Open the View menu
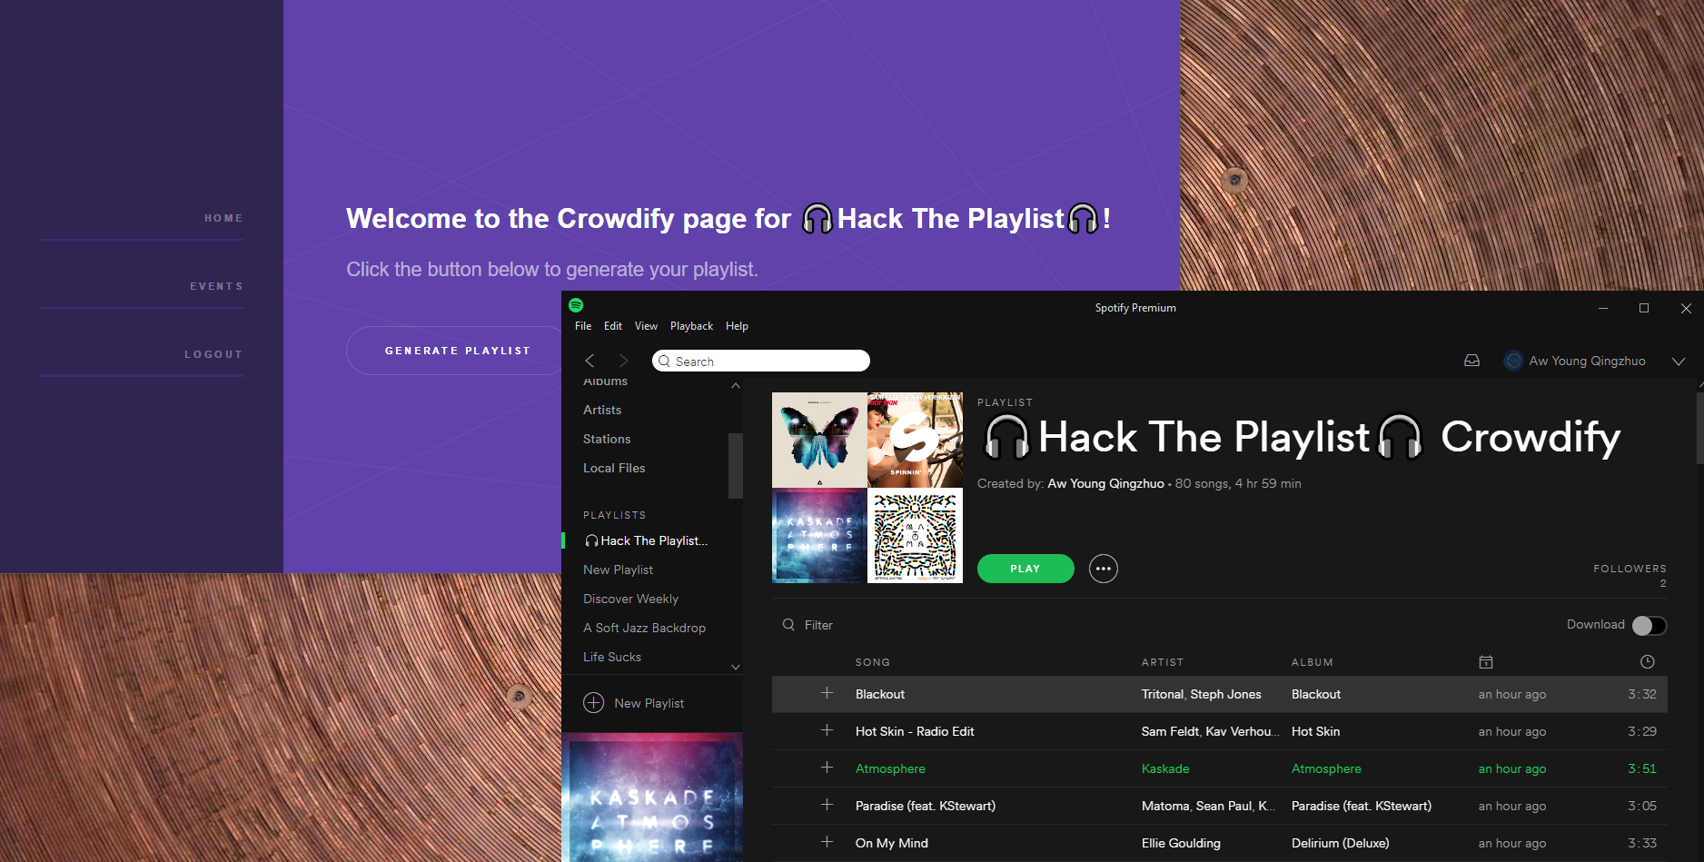This screenshot has width=1704, height=862. point(646,326)
